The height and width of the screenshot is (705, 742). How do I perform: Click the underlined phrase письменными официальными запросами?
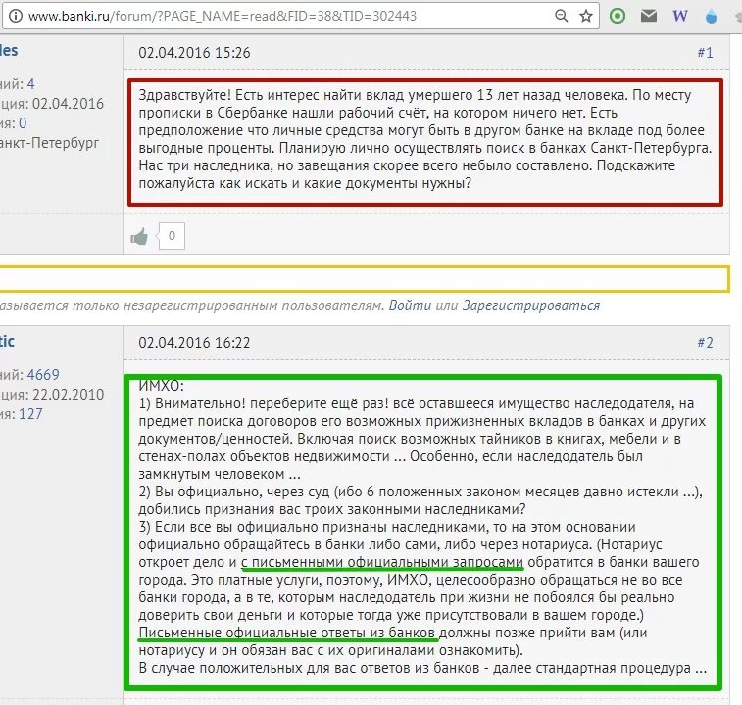pyautogui.click(x=386, y=562)
